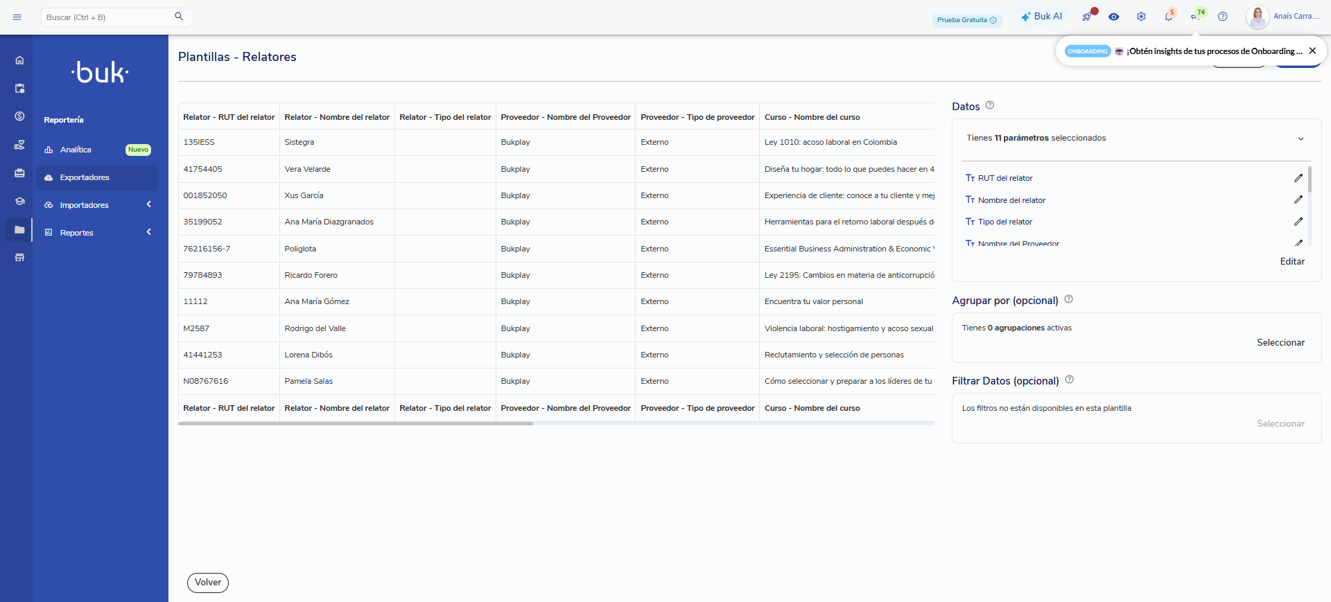Click the top 'Relator - RUT del relator' header
Image resolution: width=1331 pixels, height=602 pixels.
tap(229, 117)
